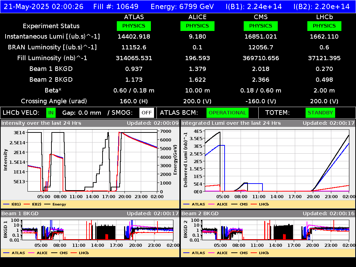
Task: Select ALICE Beam 2 BKGD value 1.622
Action: [197, 80]
